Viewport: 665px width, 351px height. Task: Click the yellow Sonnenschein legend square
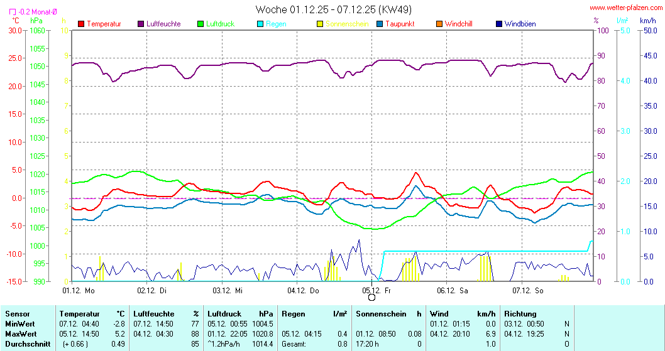click(x=320, y=24)
